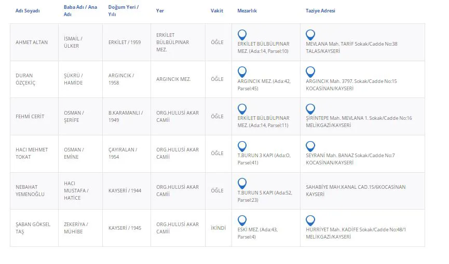Open T.Burun 5 Kapı cemetery pin
This screenshot has width=449, height=264.
242,183
